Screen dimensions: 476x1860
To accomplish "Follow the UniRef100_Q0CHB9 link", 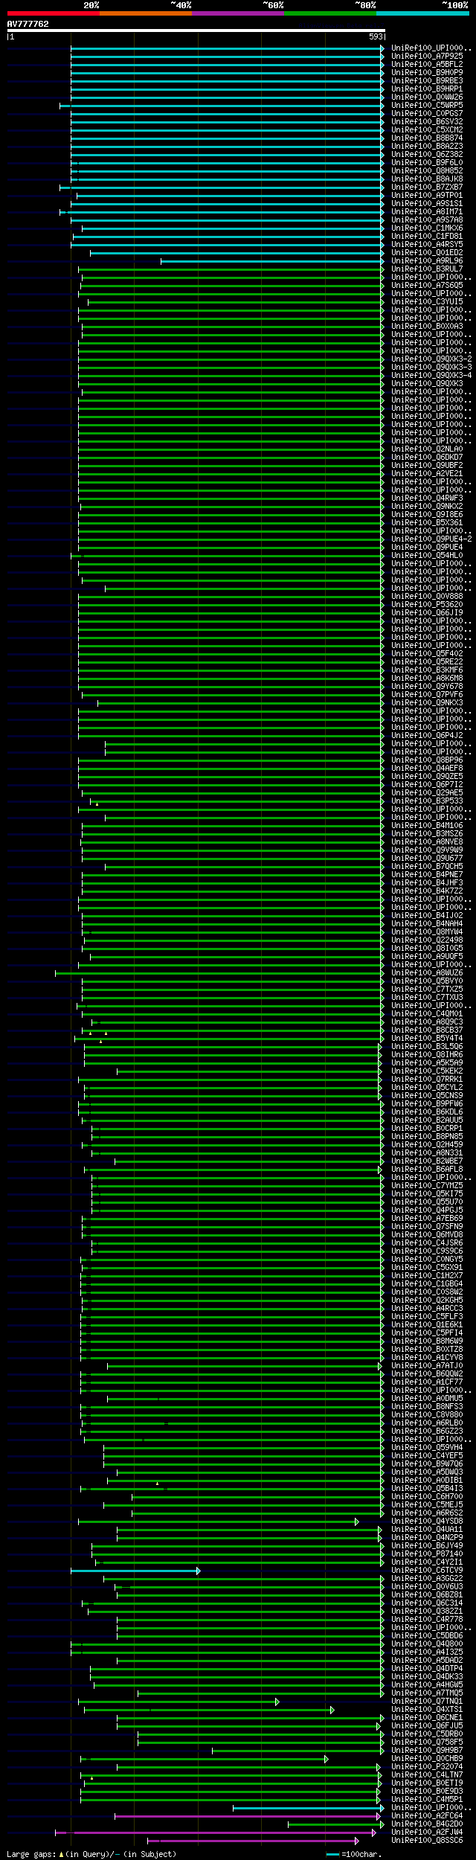I will tap(427, 1758).
